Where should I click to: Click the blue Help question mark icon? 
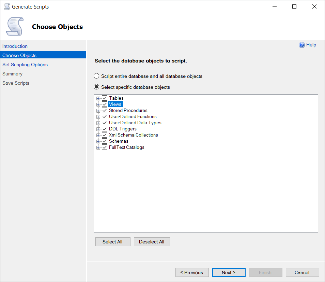(301, 45)
